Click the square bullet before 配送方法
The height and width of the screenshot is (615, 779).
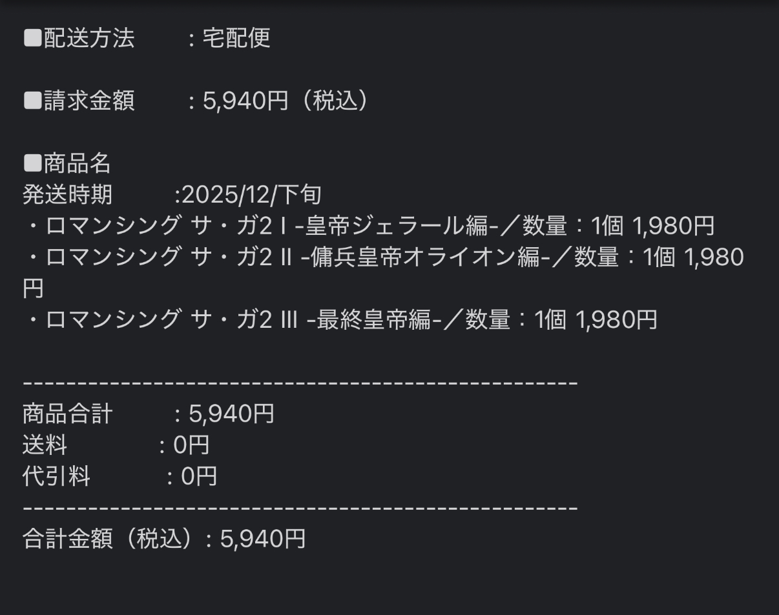tap(32, 39)
